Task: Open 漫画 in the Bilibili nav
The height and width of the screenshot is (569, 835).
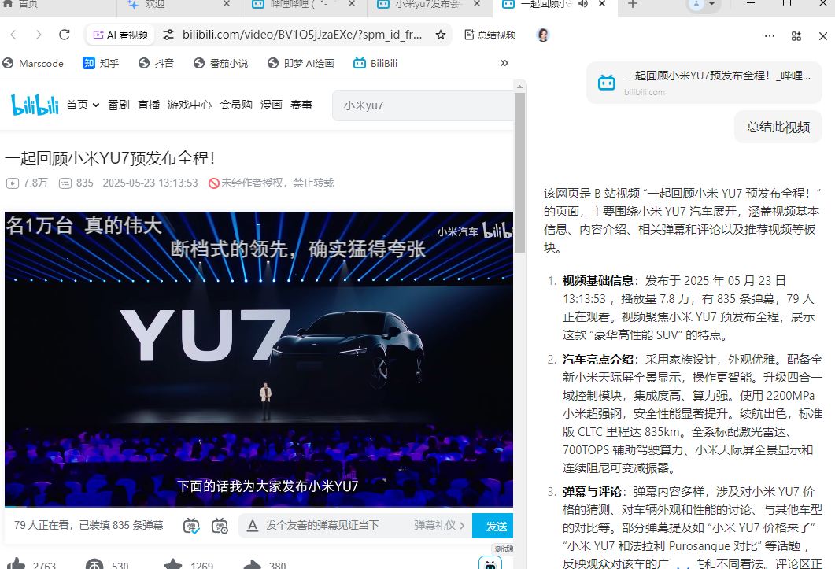Action: (271, 105)
